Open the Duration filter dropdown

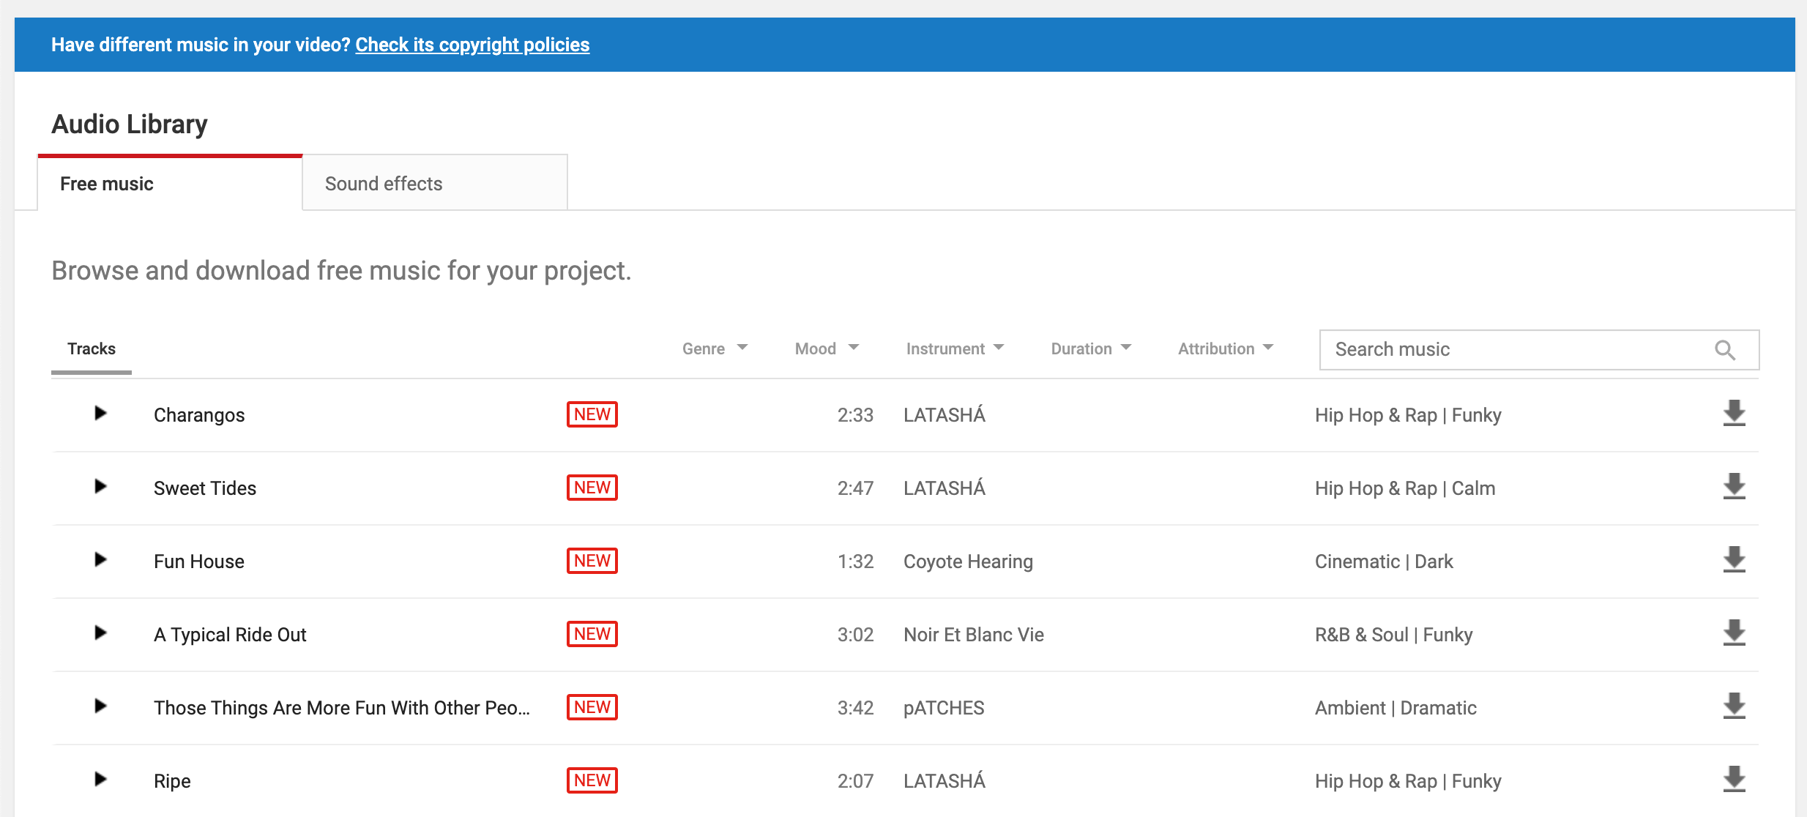[x=1090, y=348]
